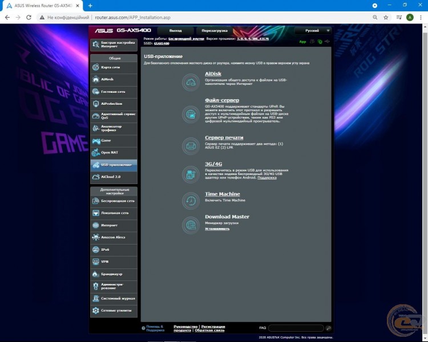
Task: Open Адаптивный сервис QoS
Action: click(x=114, y=116)
